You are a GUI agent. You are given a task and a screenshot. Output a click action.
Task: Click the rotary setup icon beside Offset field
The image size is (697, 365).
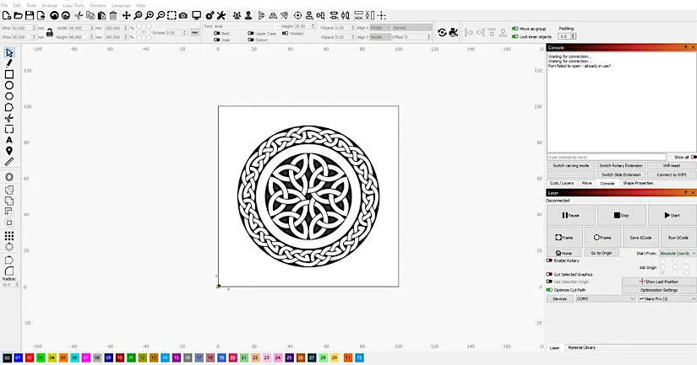442,32
